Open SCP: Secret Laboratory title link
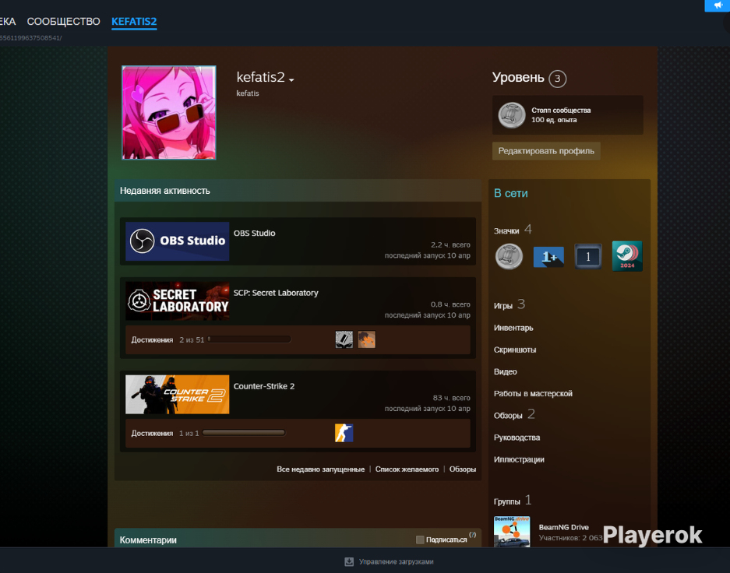 (x=276, y=293)
